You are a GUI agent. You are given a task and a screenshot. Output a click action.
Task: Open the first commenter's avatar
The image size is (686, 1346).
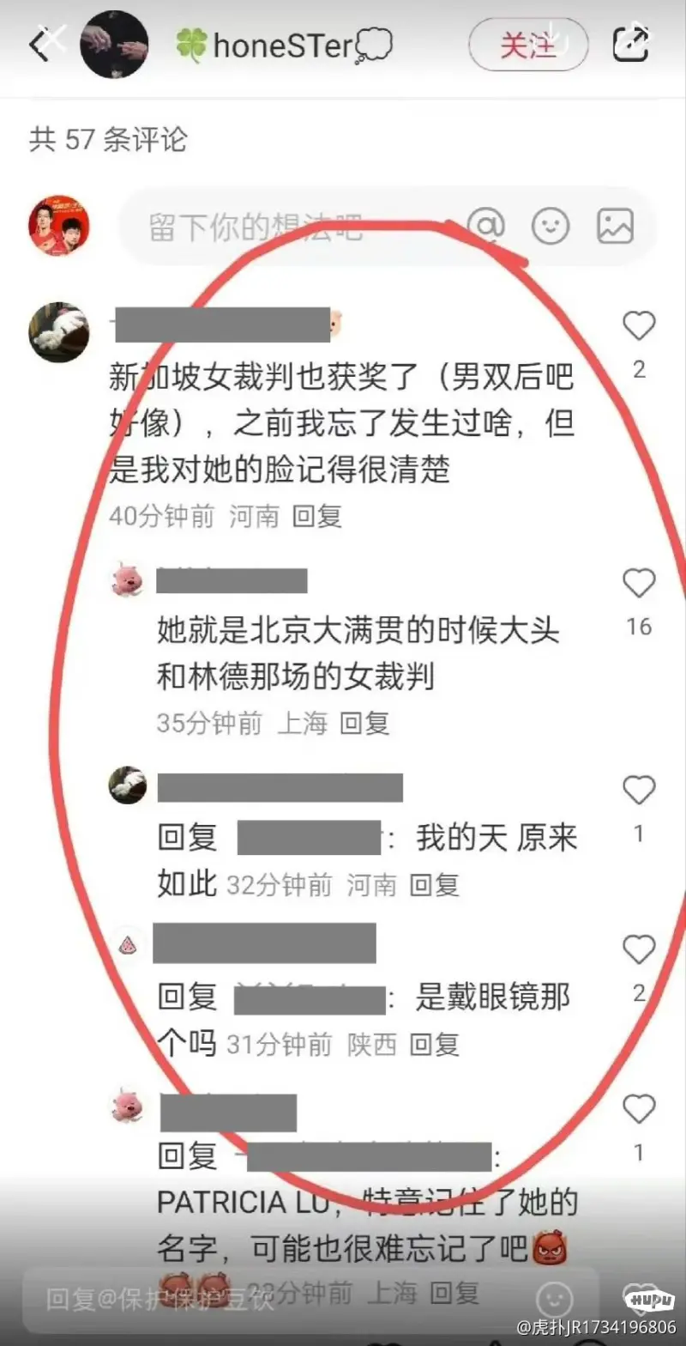(59, 332)
